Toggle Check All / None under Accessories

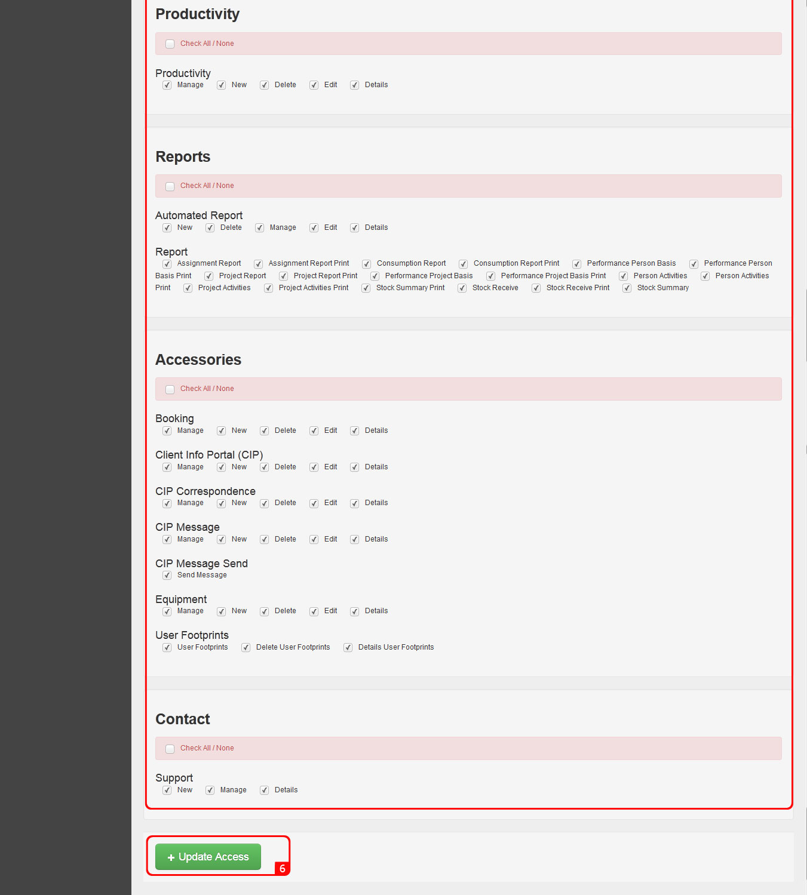[x=170, y=389]
